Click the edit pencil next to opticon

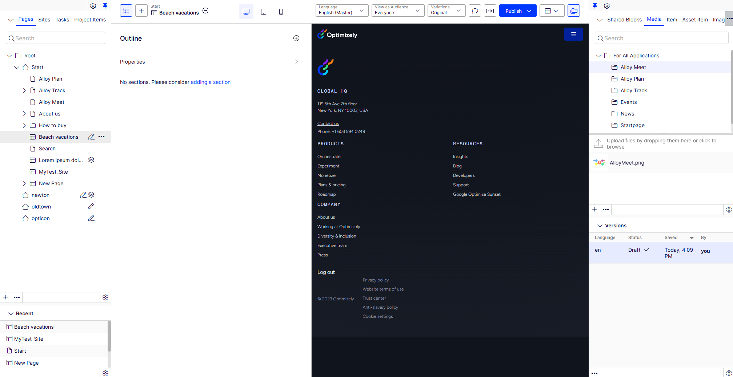tap(91, 218)
